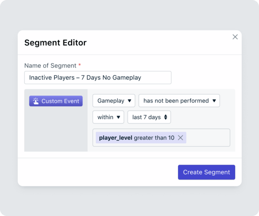The height and width of the screenshot is (216, 259).
Task: Click the gray area below Custom Event
Action: coord(56,130)
